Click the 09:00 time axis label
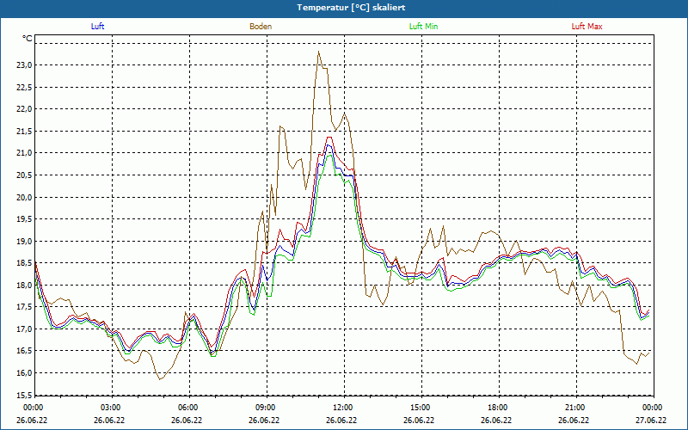The height and width of the screenshot is (430, 688). (265, 408)
